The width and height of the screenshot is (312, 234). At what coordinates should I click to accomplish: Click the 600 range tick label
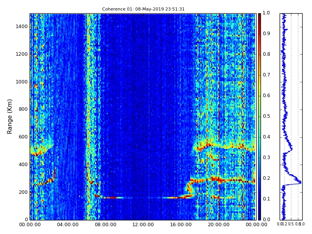coord(23,137)
